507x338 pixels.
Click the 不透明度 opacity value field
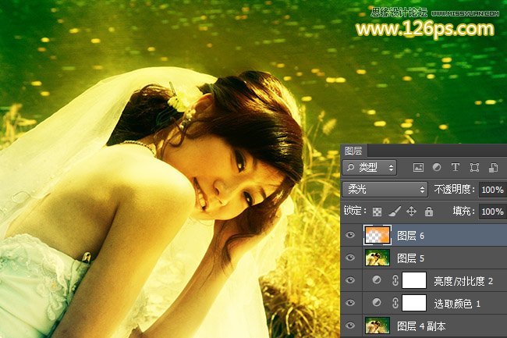(x=493, y=190)
